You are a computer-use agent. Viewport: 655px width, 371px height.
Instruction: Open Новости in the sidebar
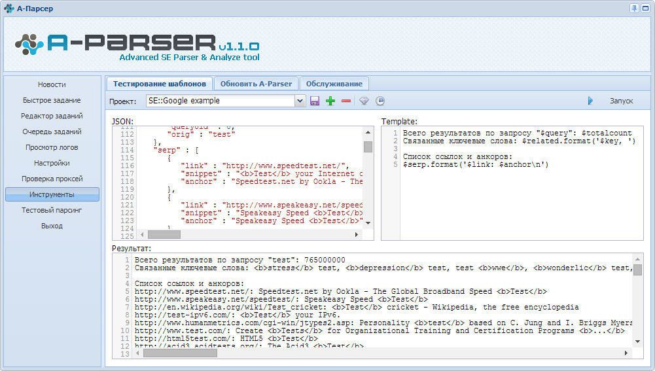[x=52, y=84]
